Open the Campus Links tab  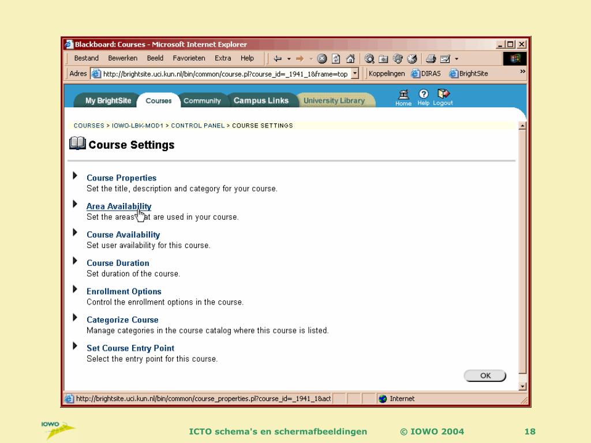pyautogui.click(x=261, y=100)
